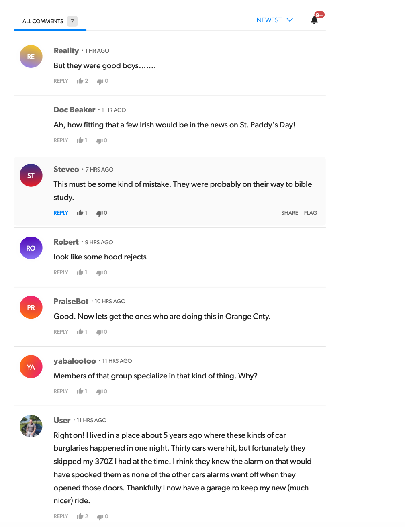Click Robert's RO avatar circle
Screen dimensions: 405x527
31,248
